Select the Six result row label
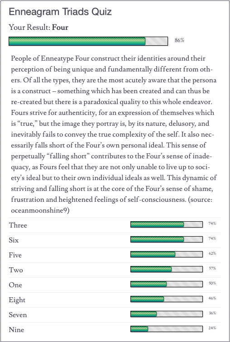The height and width of the screenshot is (342, 230). 14,240
